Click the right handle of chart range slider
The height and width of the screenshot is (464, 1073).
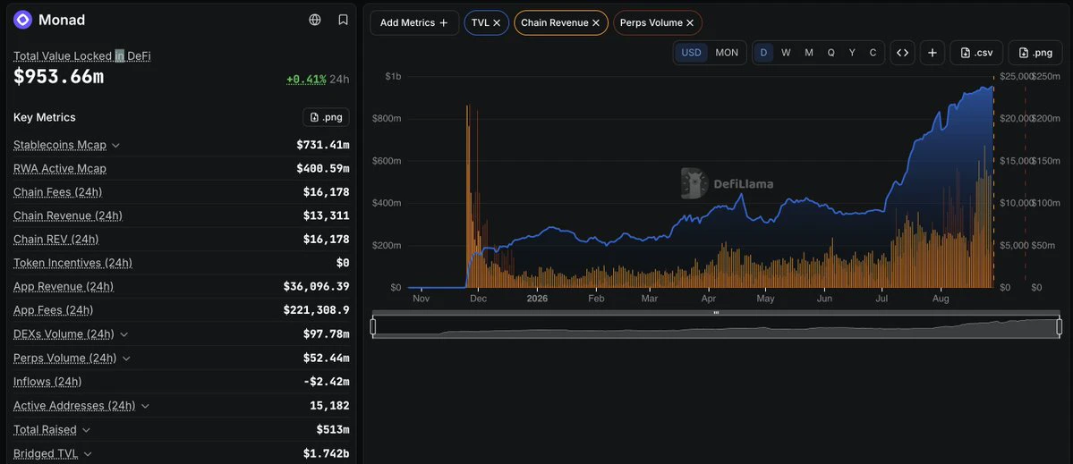click(x=1060, y=327)
